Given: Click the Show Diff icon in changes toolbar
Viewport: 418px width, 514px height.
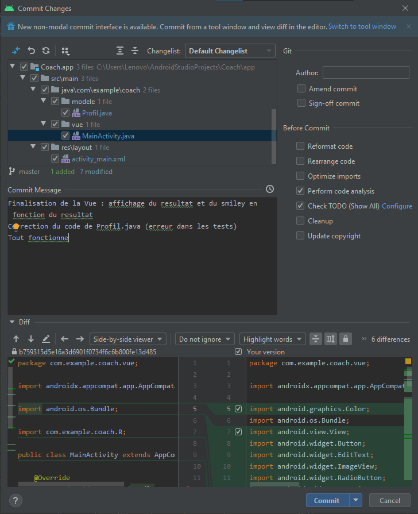Looking at the screenshot, I should pos(16,51).
